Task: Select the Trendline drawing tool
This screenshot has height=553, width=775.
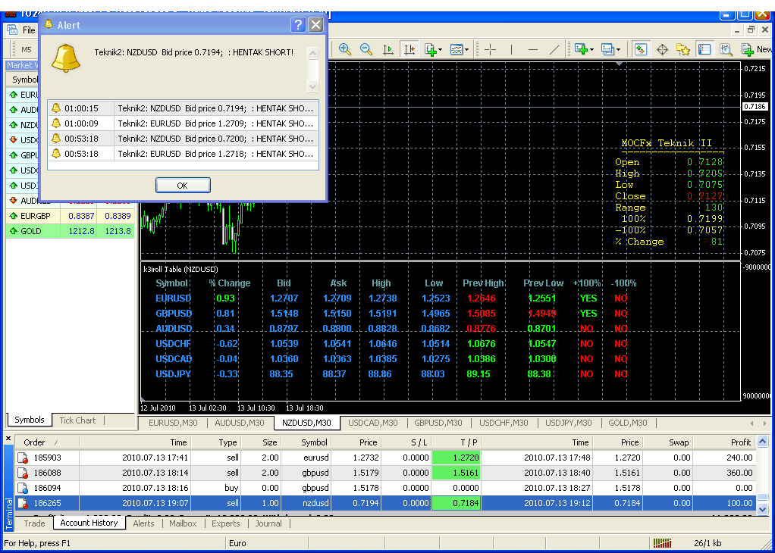Action: (x=554, y=49)
